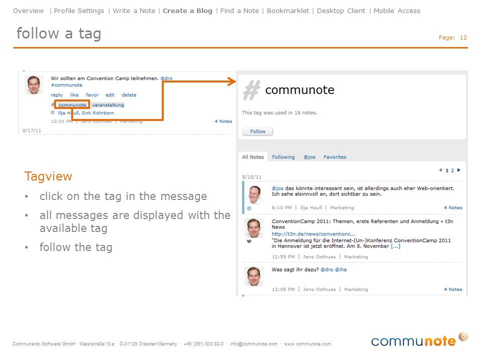Open Profile Settings in top navigation
The width and height of the screenshot is (481, 360).
click(x=79, y=10)
